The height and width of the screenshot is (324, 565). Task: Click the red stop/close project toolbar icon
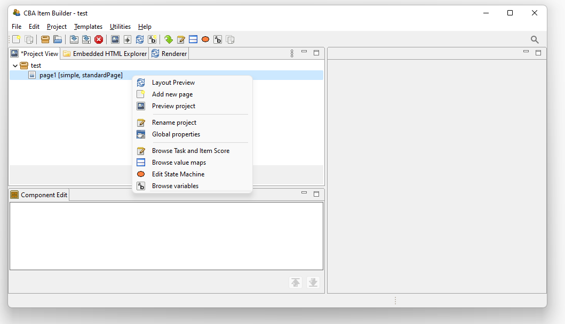[99, 39]
